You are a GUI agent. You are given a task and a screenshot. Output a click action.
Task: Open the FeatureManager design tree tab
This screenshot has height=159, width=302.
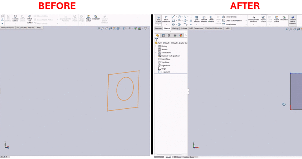(x=157, y=35)
